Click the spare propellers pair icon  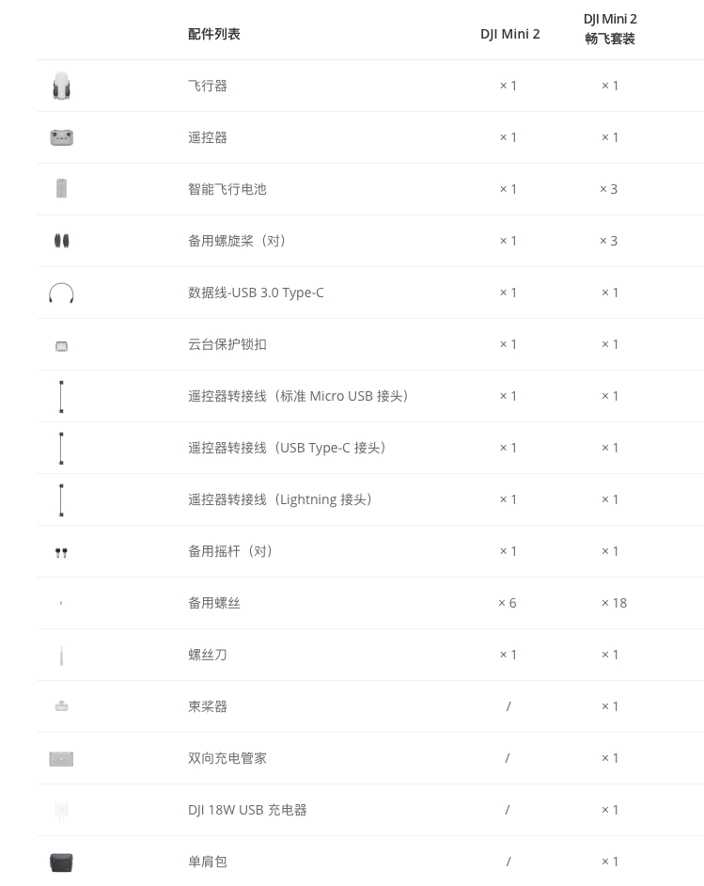tap(61, 241)
